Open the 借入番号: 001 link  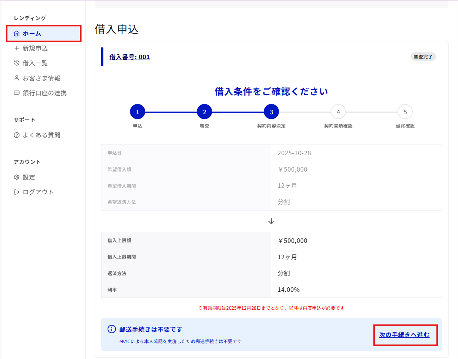pyautogui.click(x=130, y=57)
